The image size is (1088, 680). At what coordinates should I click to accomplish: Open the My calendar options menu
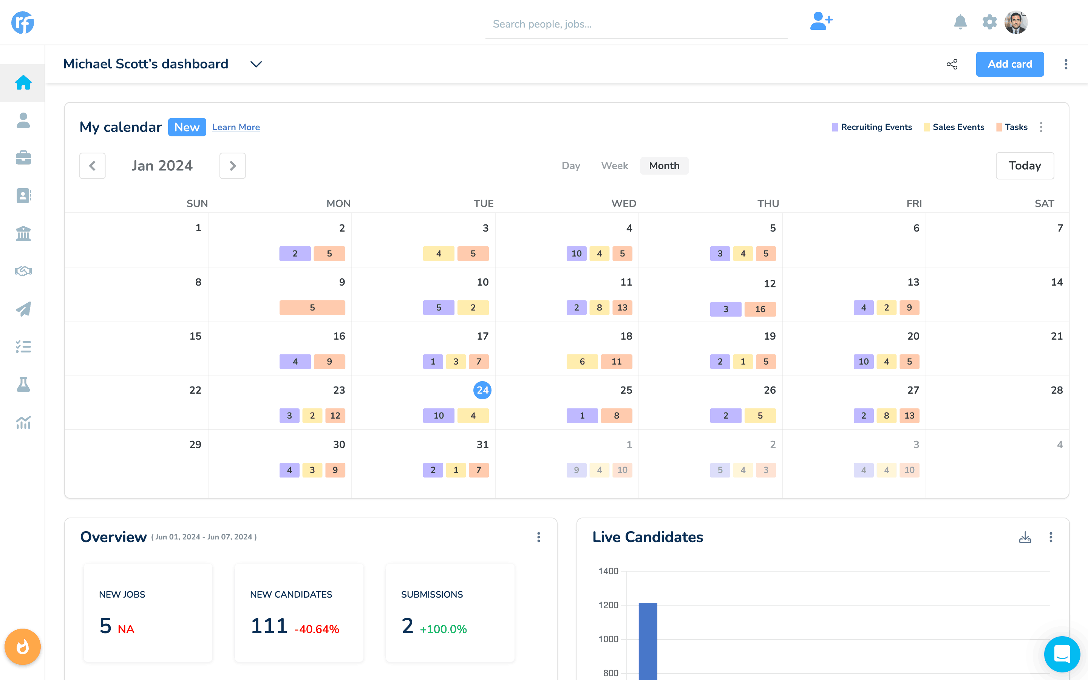[1042, 127]
